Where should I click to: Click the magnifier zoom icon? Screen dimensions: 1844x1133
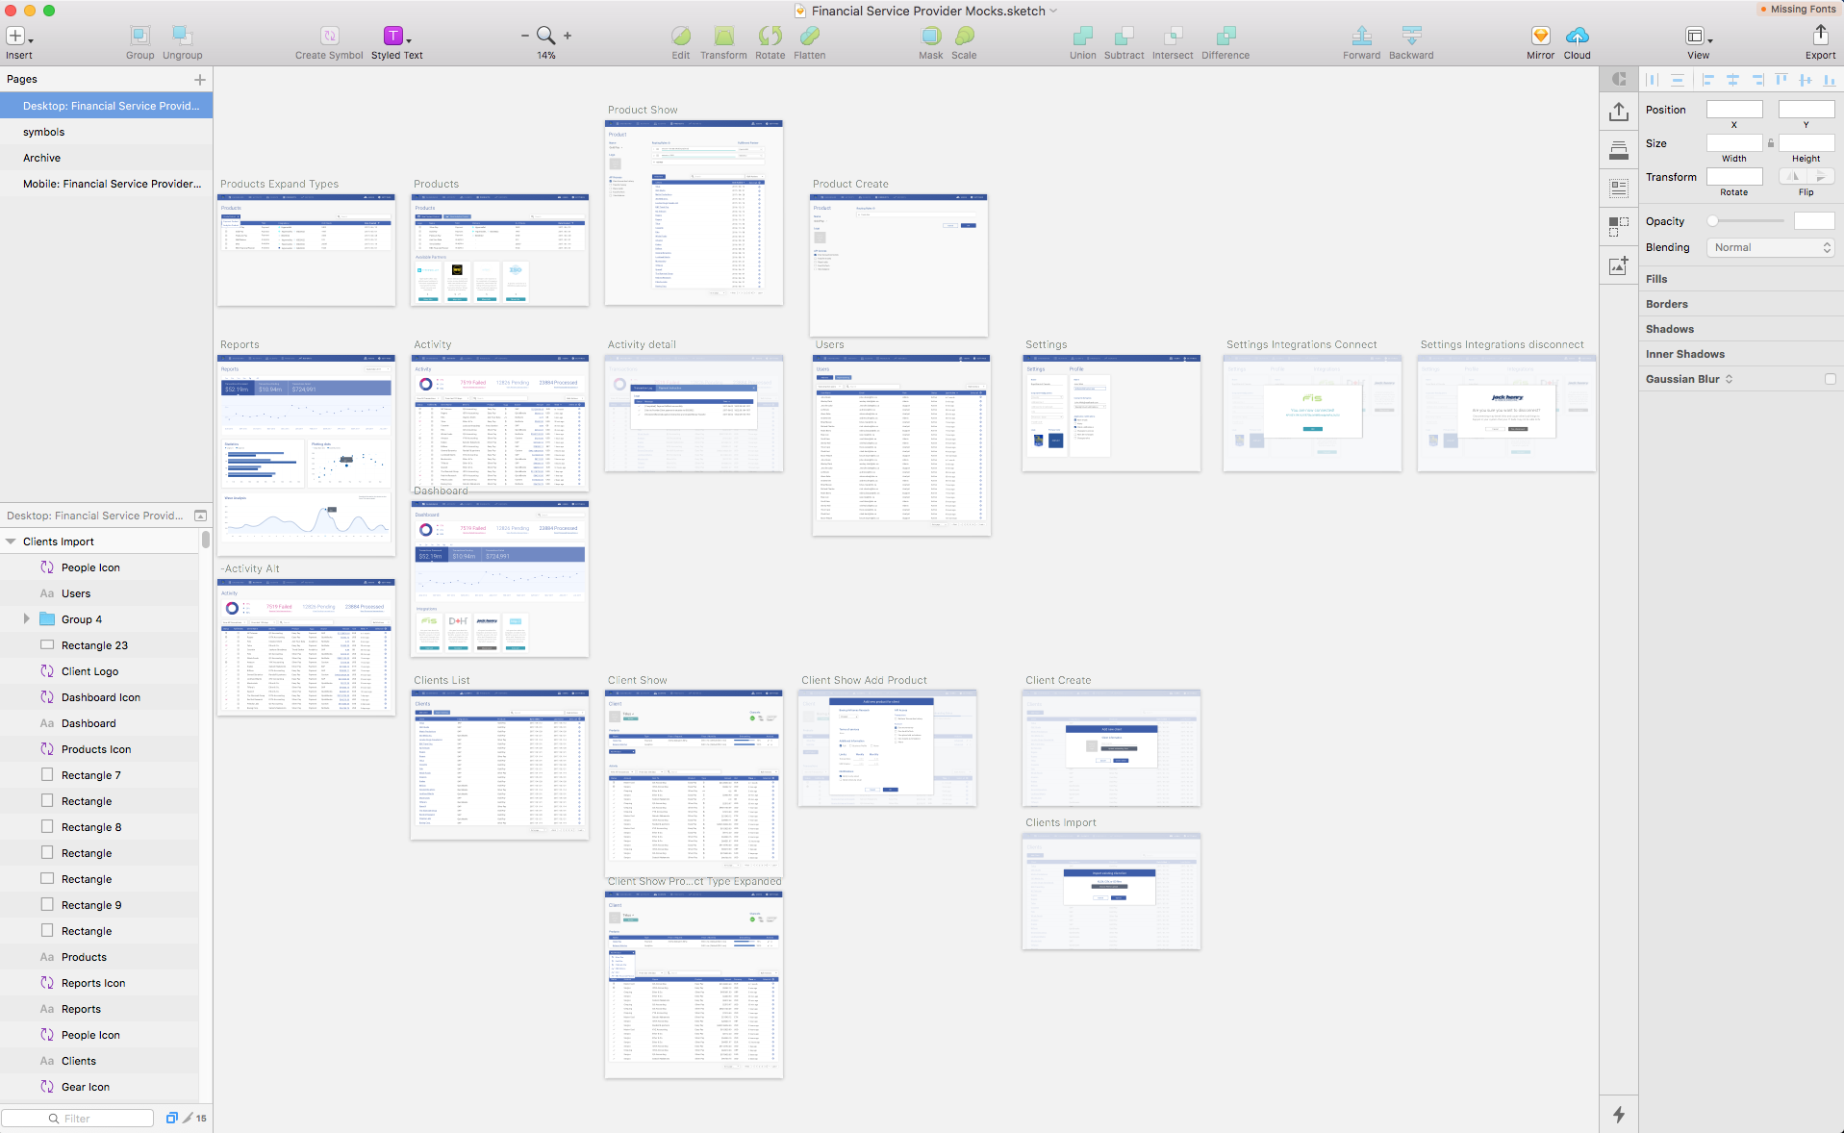coord(545,36)
